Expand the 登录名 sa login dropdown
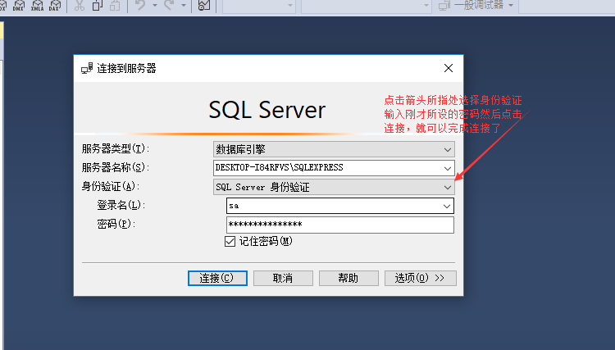Screen dimensions: 615x350 click(447, 206)
